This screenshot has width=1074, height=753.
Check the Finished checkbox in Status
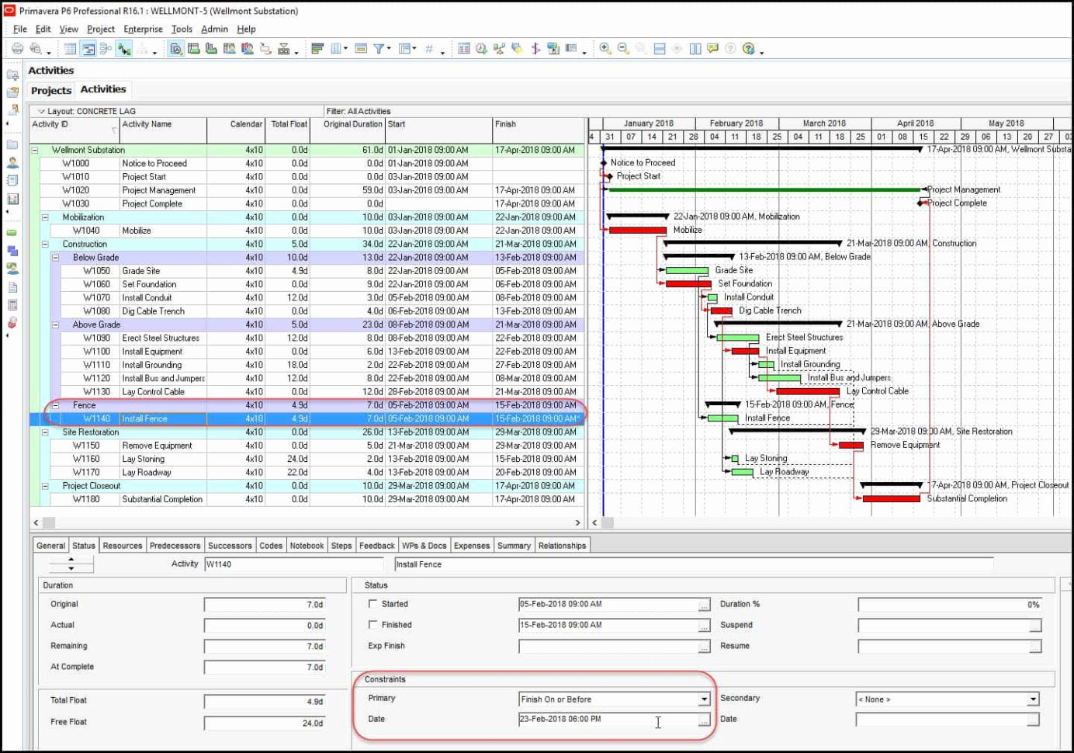click(x=373, y=625)
